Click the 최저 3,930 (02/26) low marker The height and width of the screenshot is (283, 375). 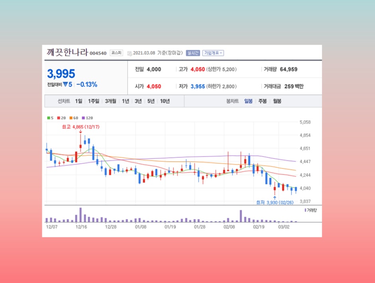(x=275, y=203)
